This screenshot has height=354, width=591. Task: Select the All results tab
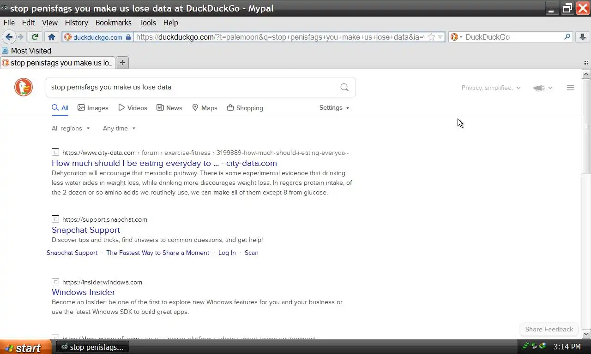coord(60,108)
